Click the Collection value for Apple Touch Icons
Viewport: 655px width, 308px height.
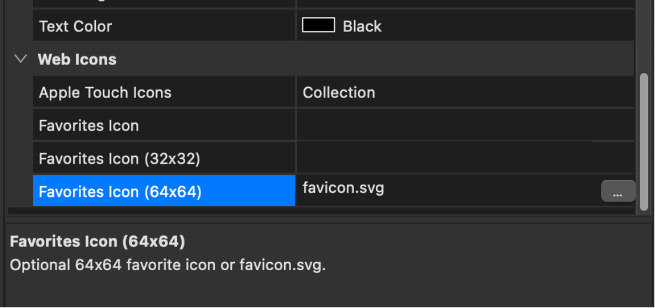click(x=338, y=93)
